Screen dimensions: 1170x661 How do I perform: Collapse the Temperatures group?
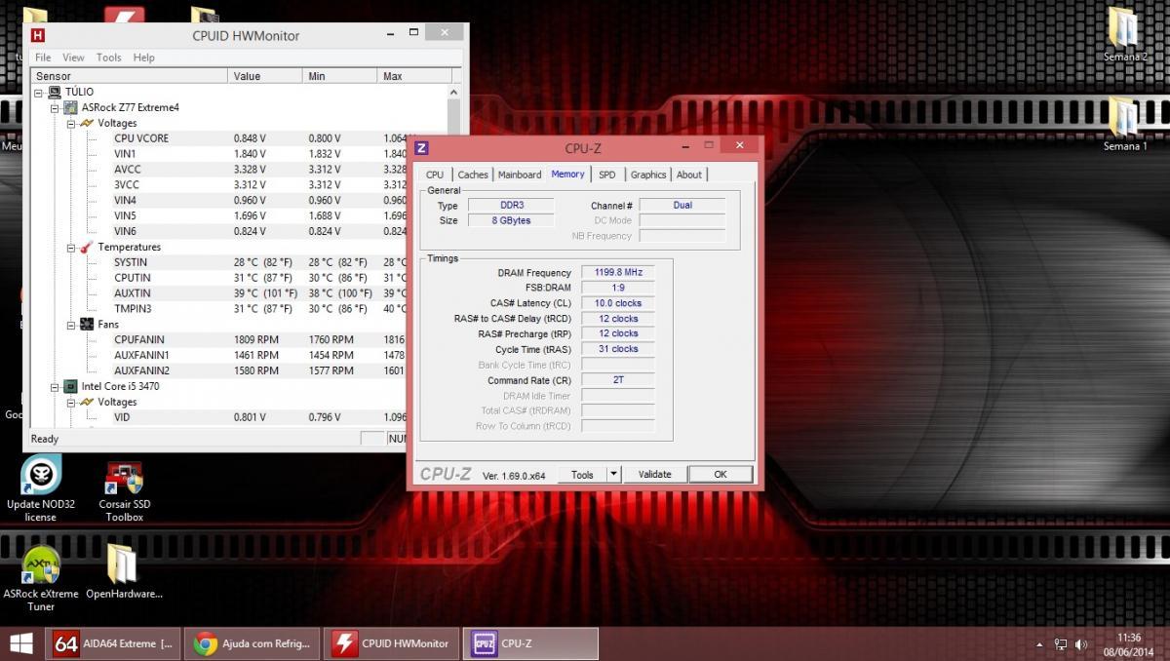71,247
